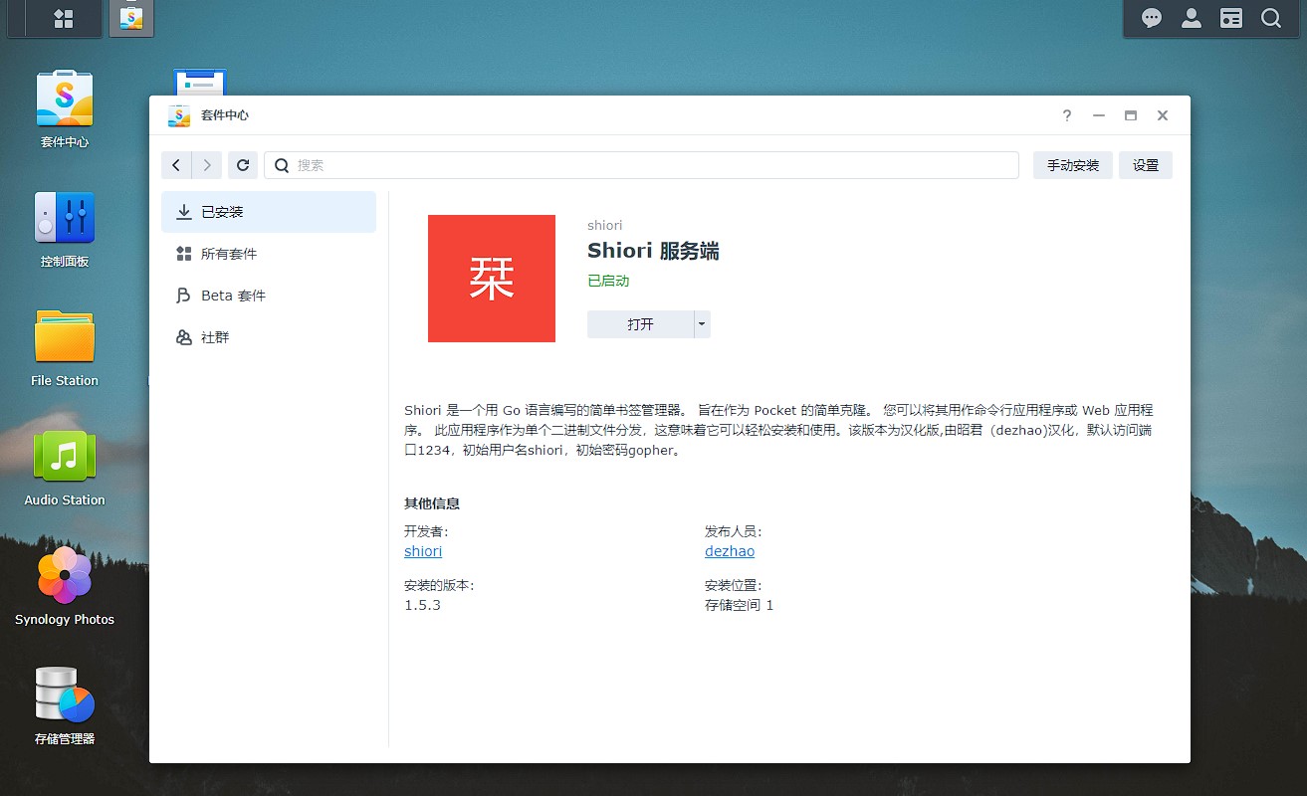The width and height of the screenshot is (1307, 796).
Task: Select Beta 套件 in the sidebar
Action: [269, 296]
